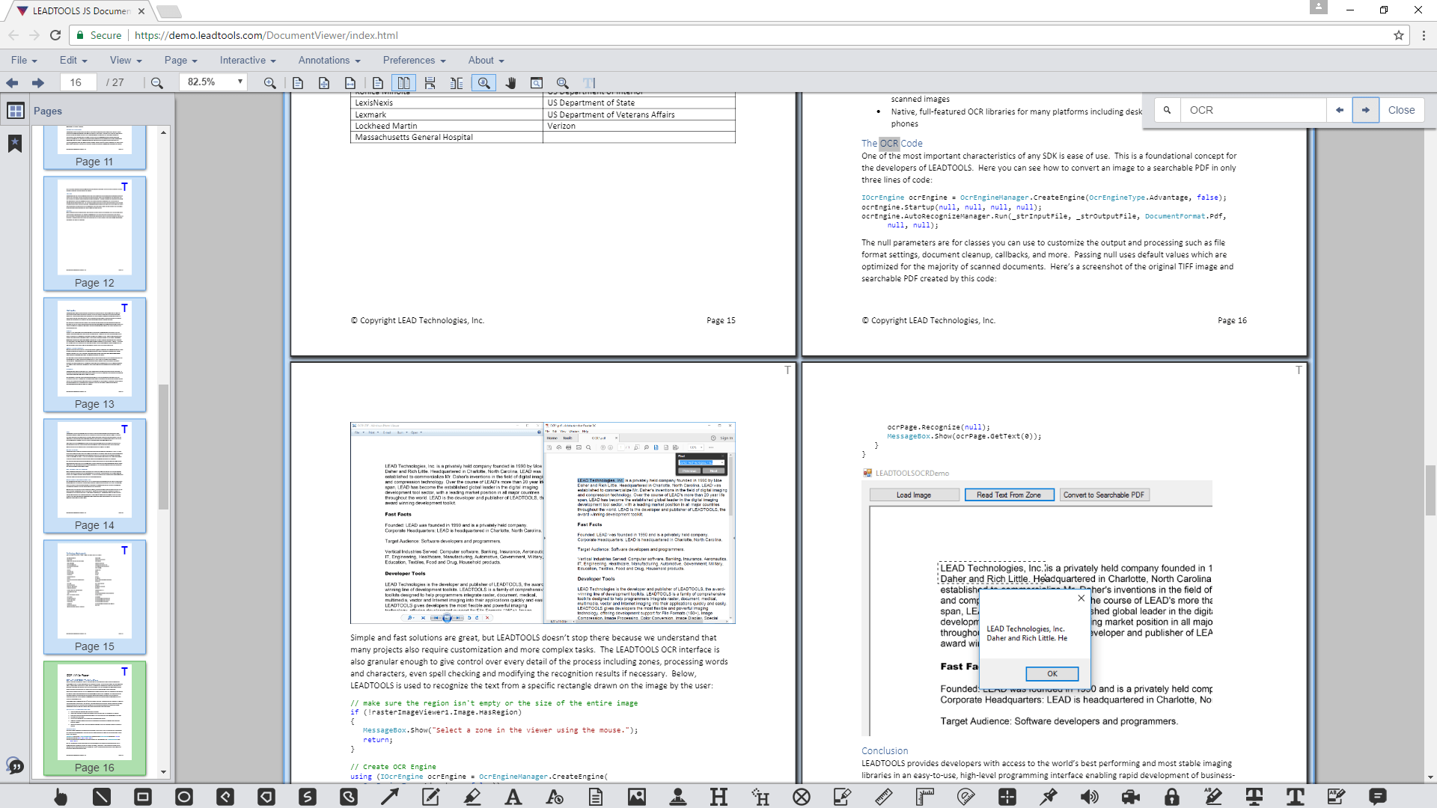
Task: Select the rubber stamp annotation tool
Action: pyautogui.click(x=678, y=797)
